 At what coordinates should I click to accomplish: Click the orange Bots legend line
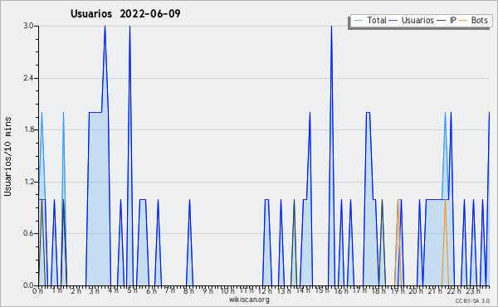click(x=463, y=21)
